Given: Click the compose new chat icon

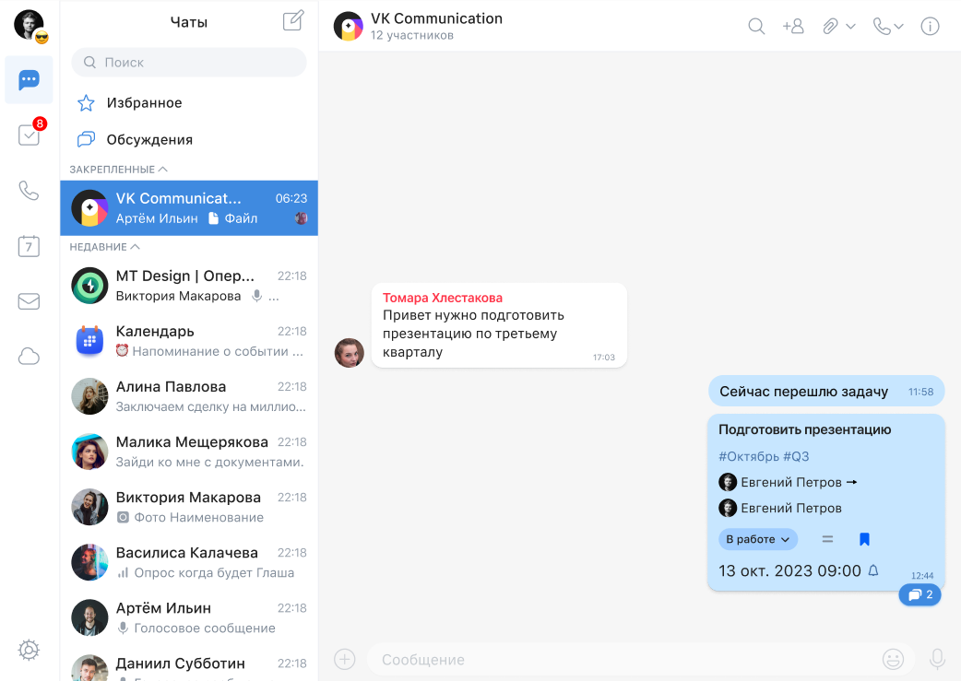Looking at the screenshot, I should click(x=293, y=21).
